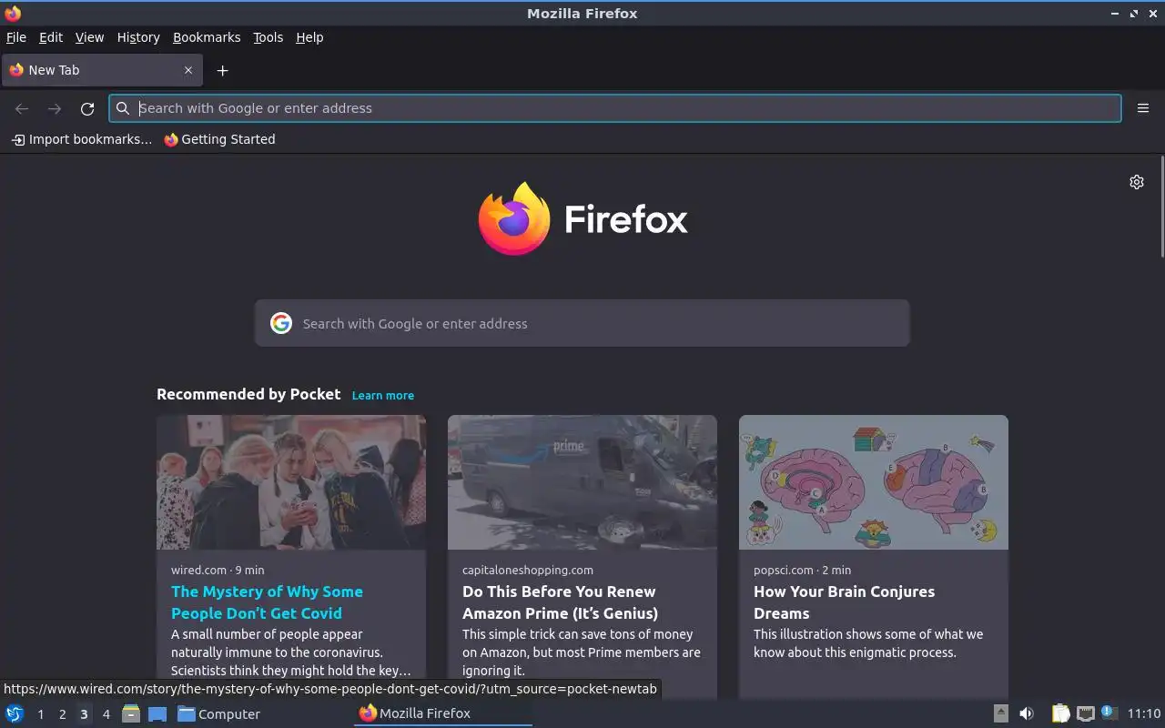1165x728 pixels.
Task: Switch to workspace 4 in taskbar
Action: pos(106,714)
